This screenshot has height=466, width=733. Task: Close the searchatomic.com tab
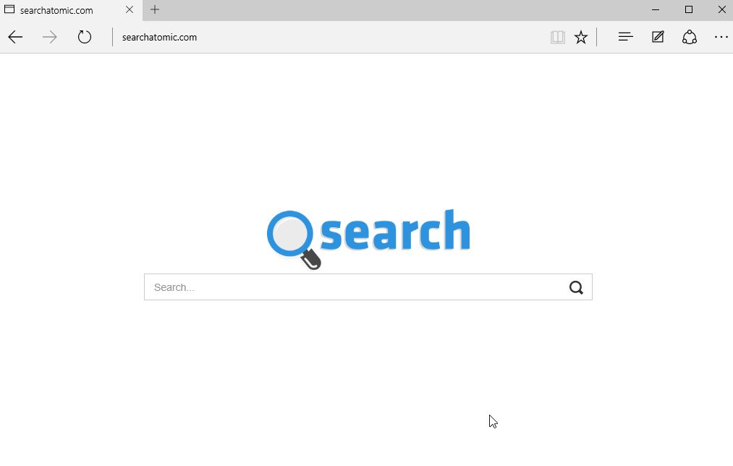[x=130, y=10]
